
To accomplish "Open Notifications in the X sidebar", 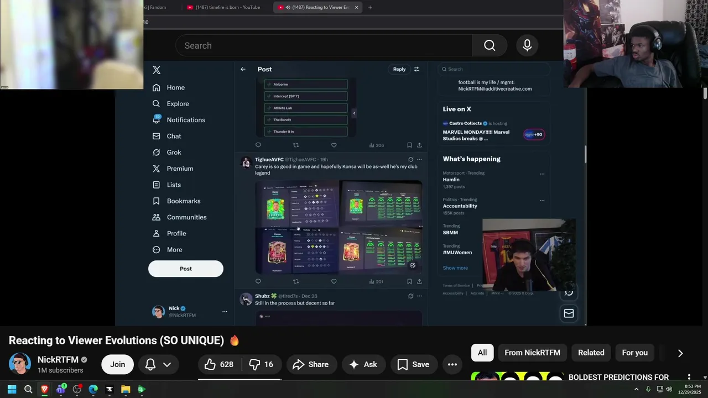I will click(179, 120).
